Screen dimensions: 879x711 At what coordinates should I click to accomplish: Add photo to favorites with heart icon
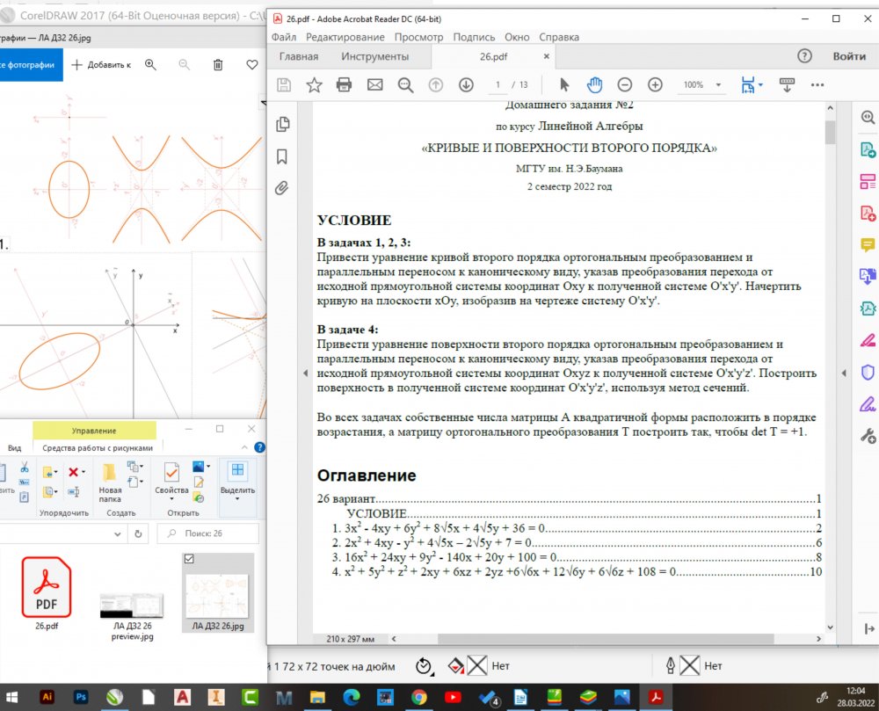click(x=252, y=64)
